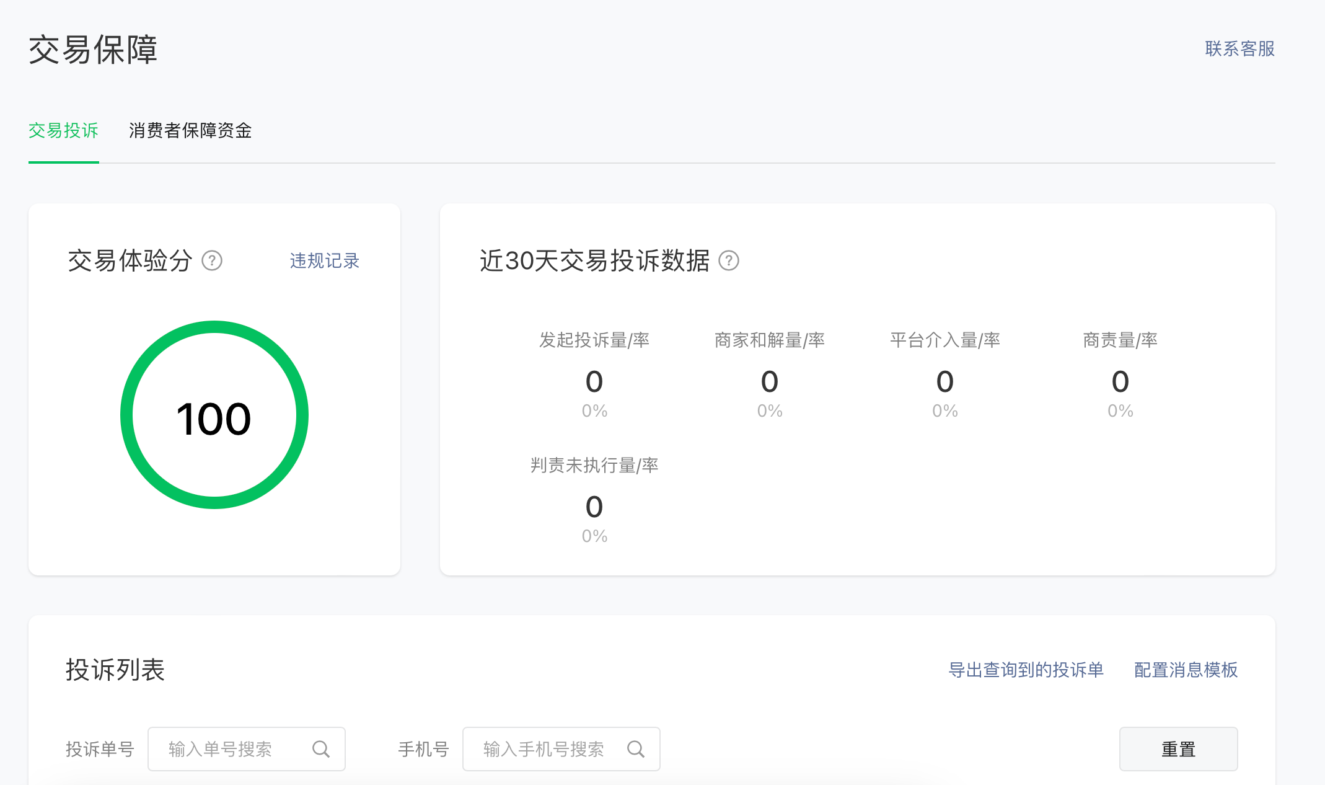Click the 商责量/率 statistic
The image size is (1325, 785).
(1120, 381)
